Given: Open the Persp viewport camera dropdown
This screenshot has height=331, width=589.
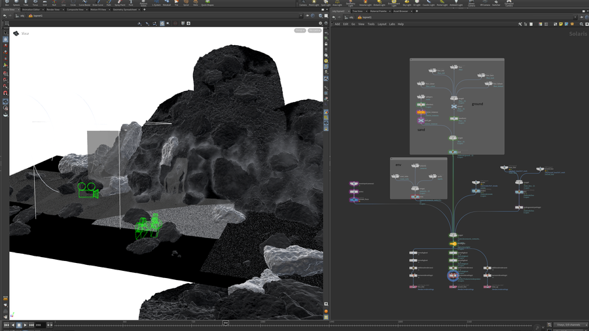Looking at the screenshot, I should pos(300,30).
